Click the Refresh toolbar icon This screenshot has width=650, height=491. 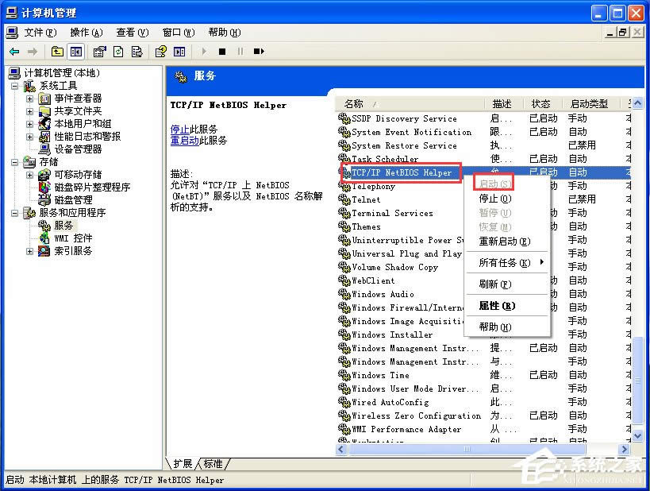(117, 51)
